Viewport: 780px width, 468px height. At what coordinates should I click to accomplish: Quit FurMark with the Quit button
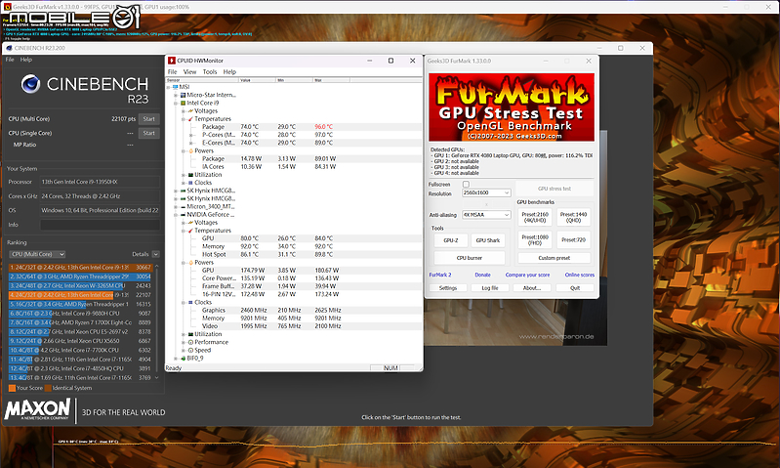[575, 288]
